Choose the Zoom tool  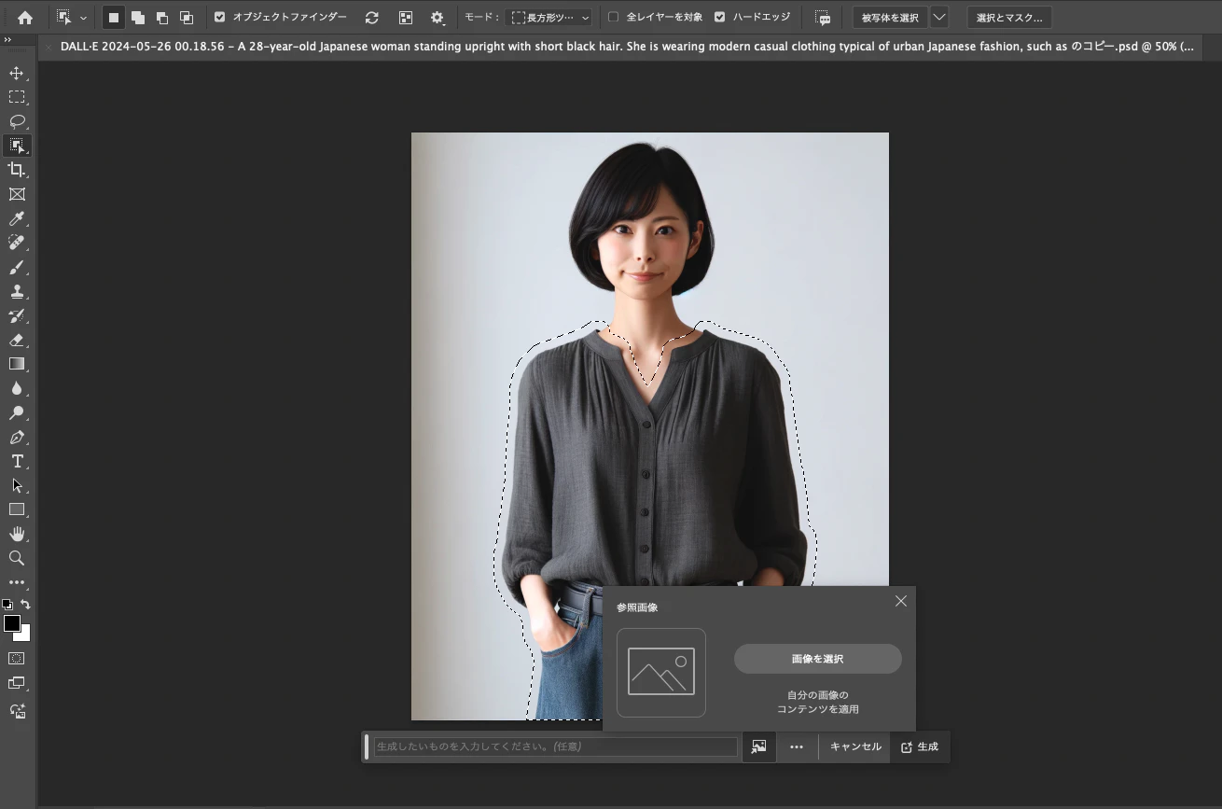[x=17, y=558]
